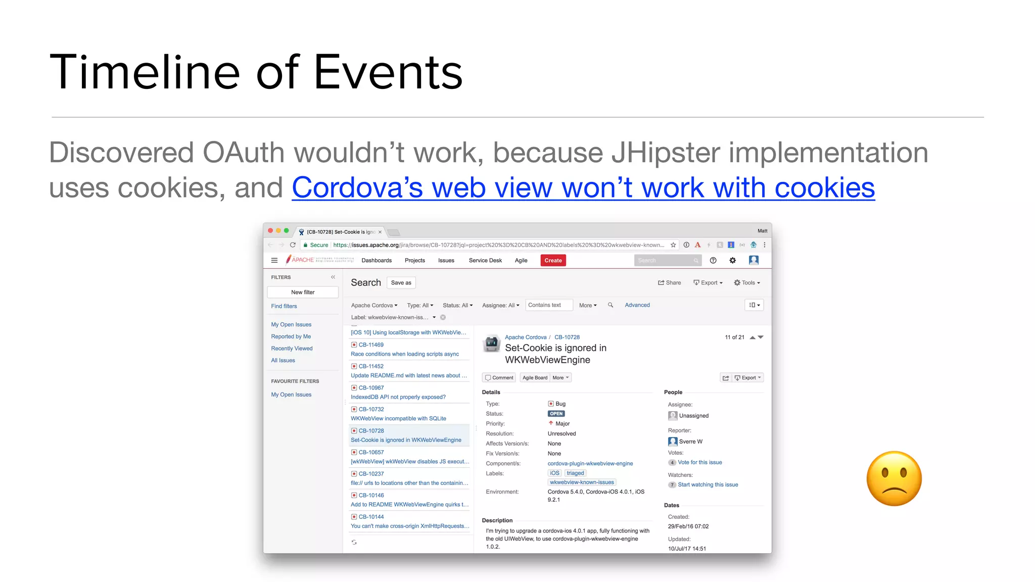Open Jira help question icon
Screen dimensions: 1035x582
click(713, 261)
